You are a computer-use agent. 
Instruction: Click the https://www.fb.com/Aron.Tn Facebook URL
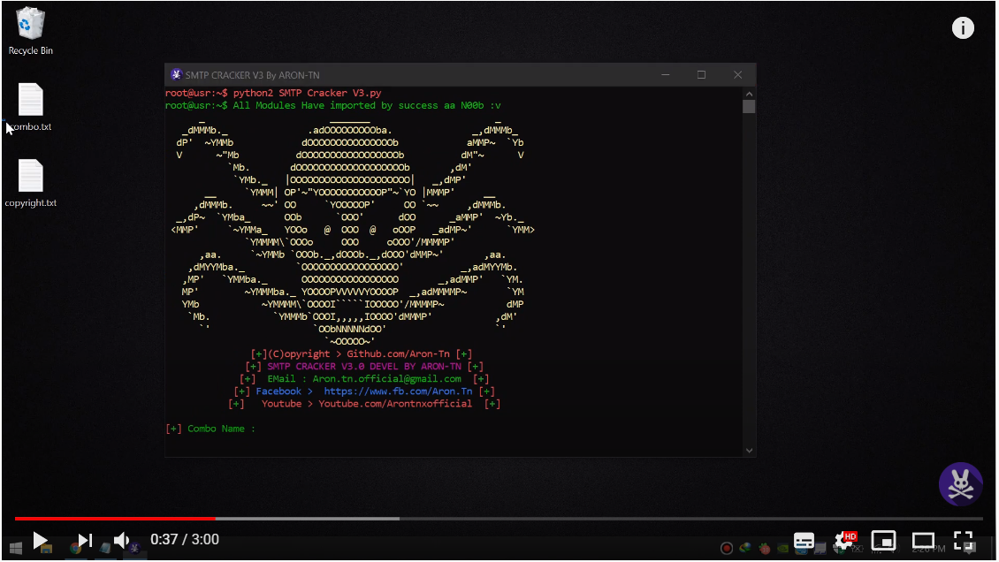398,391
